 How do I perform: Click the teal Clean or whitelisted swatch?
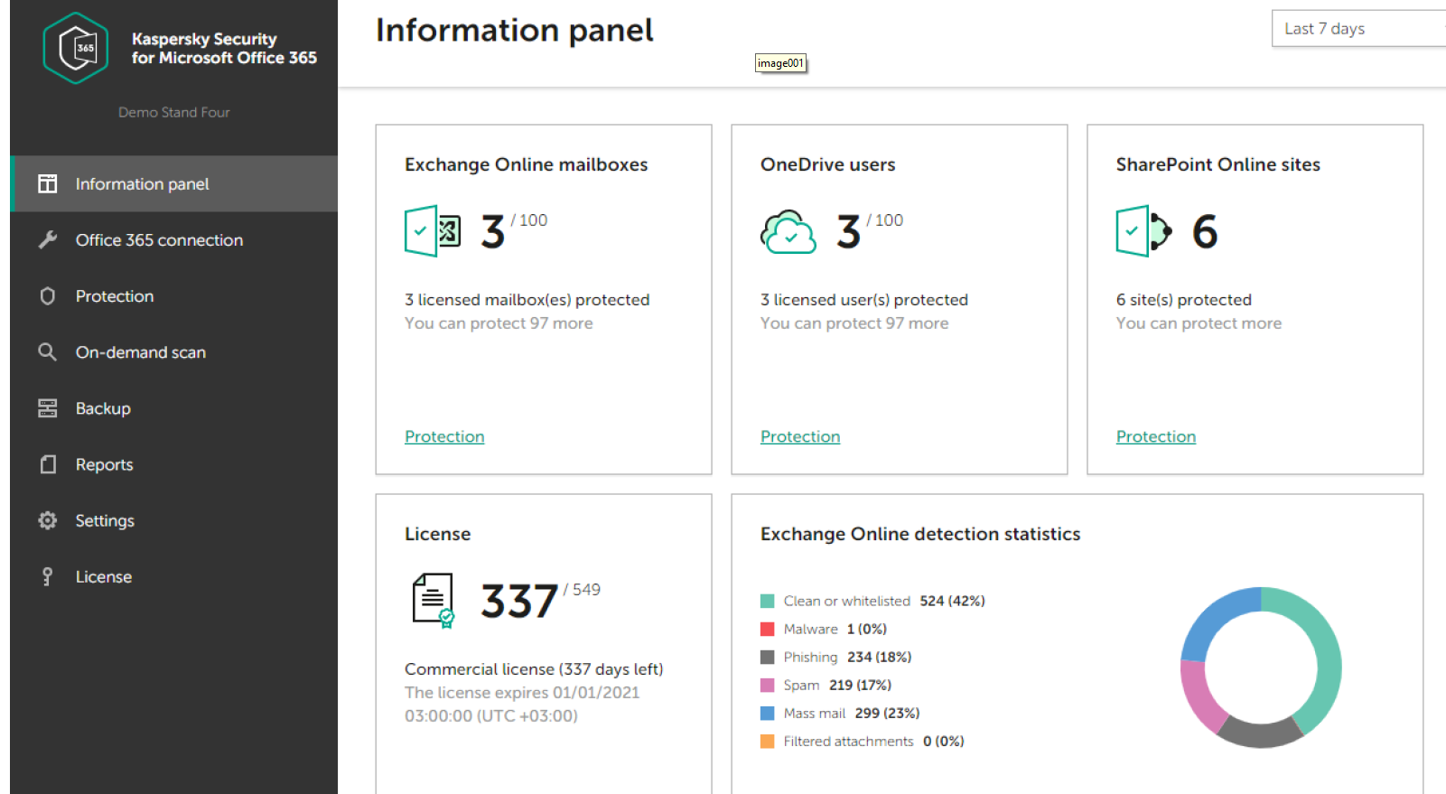point(768,602)
